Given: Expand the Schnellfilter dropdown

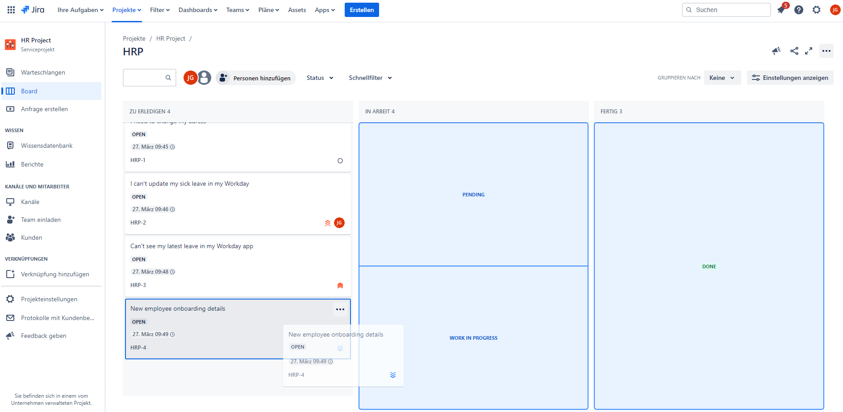Looking at the screenshot, I should coord(370,78).
